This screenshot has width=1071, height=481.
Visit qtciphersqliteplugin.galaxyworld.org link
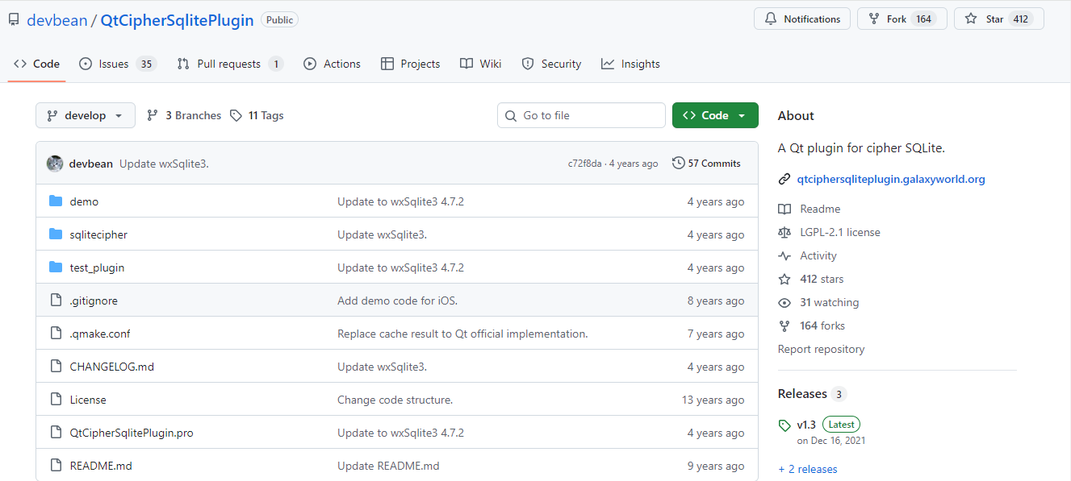pos(891,179)
